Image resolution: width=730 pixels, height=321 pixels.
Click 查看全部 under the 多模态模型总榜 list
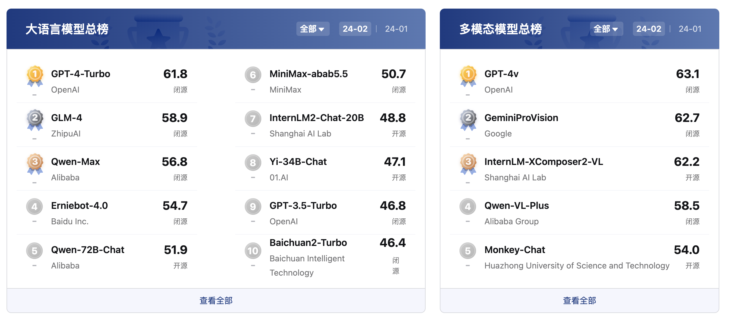tap(579, 301)
